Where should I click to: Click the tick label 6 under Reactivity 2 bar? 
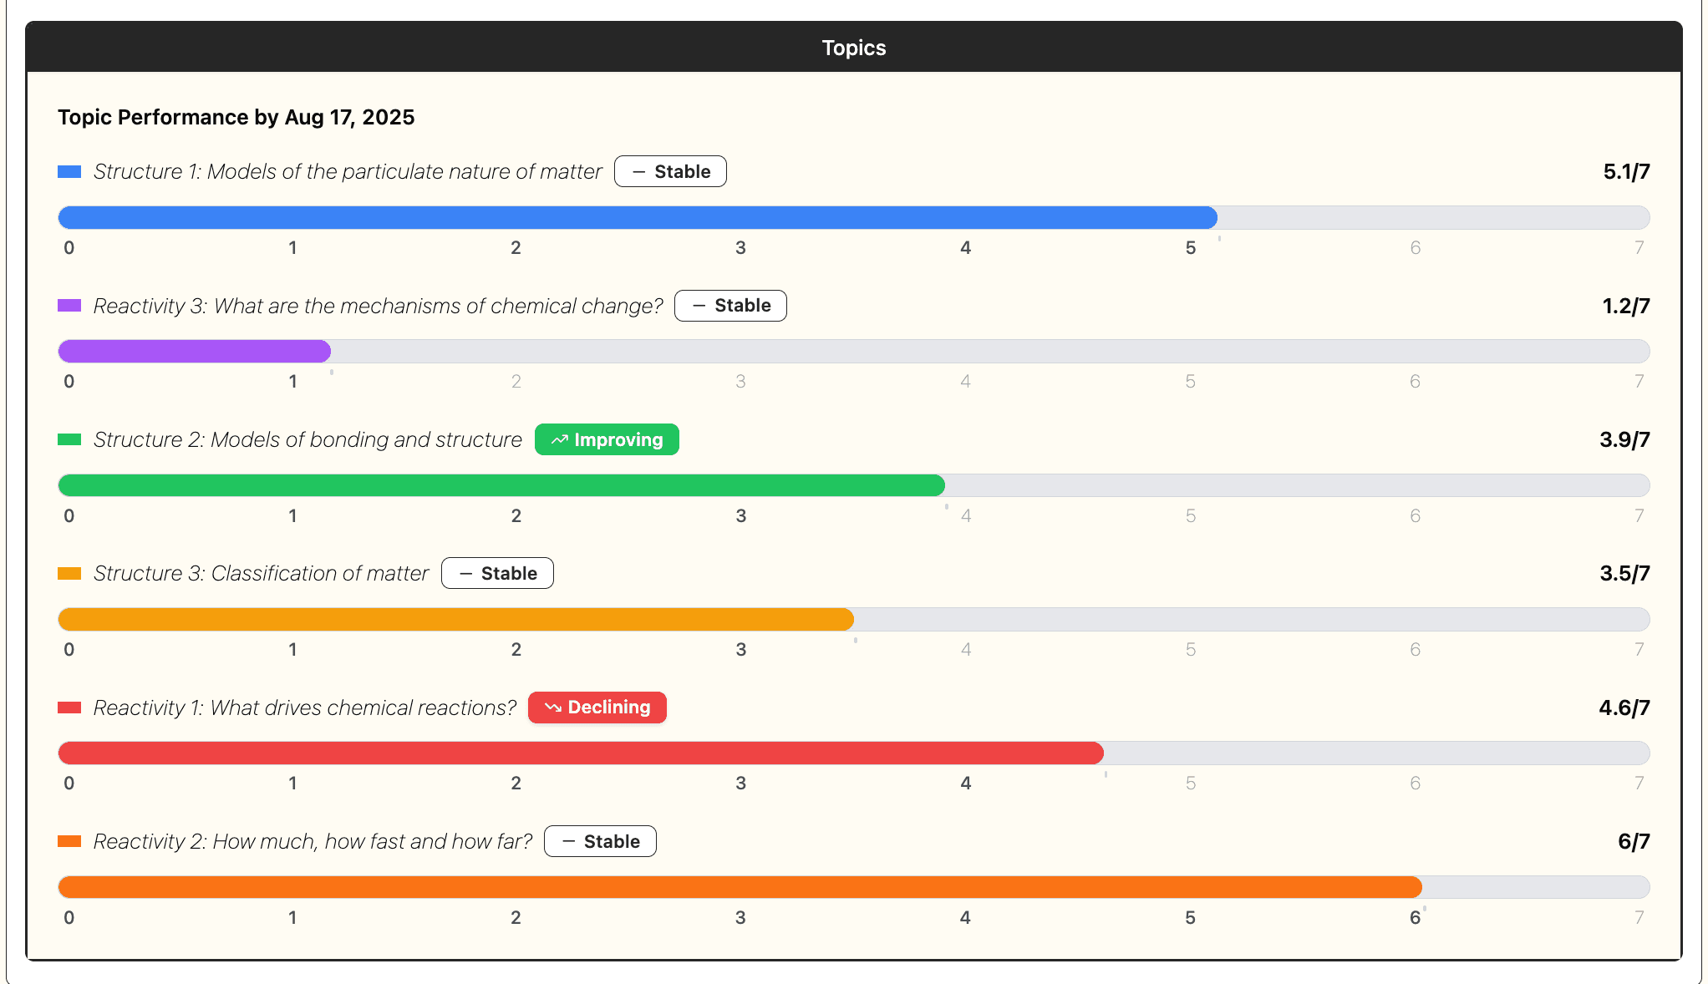pos(1415,917)
